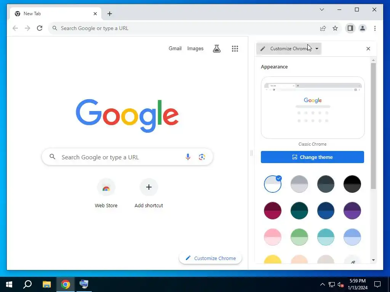The width and height of the screenshot is (390, 292).
Task: Click the share page icon in address bar
Action: click(x=323, y=28)
